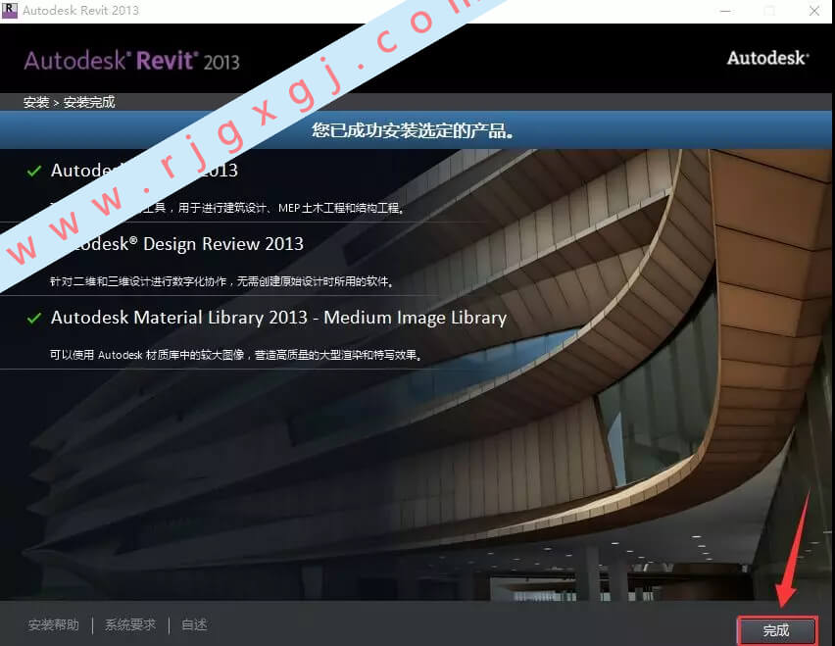Select the "Design Review 2013" product title

[189, 244]
